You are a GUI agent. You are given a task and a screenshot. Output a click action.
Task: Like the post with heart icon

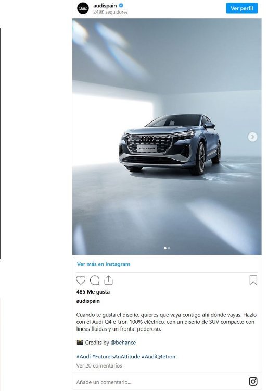pos(81,280)
